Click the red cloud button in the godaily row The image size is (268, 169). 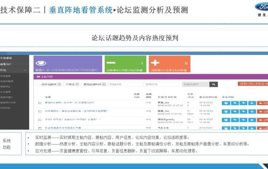pyautogui.click(x=262, y=120)
